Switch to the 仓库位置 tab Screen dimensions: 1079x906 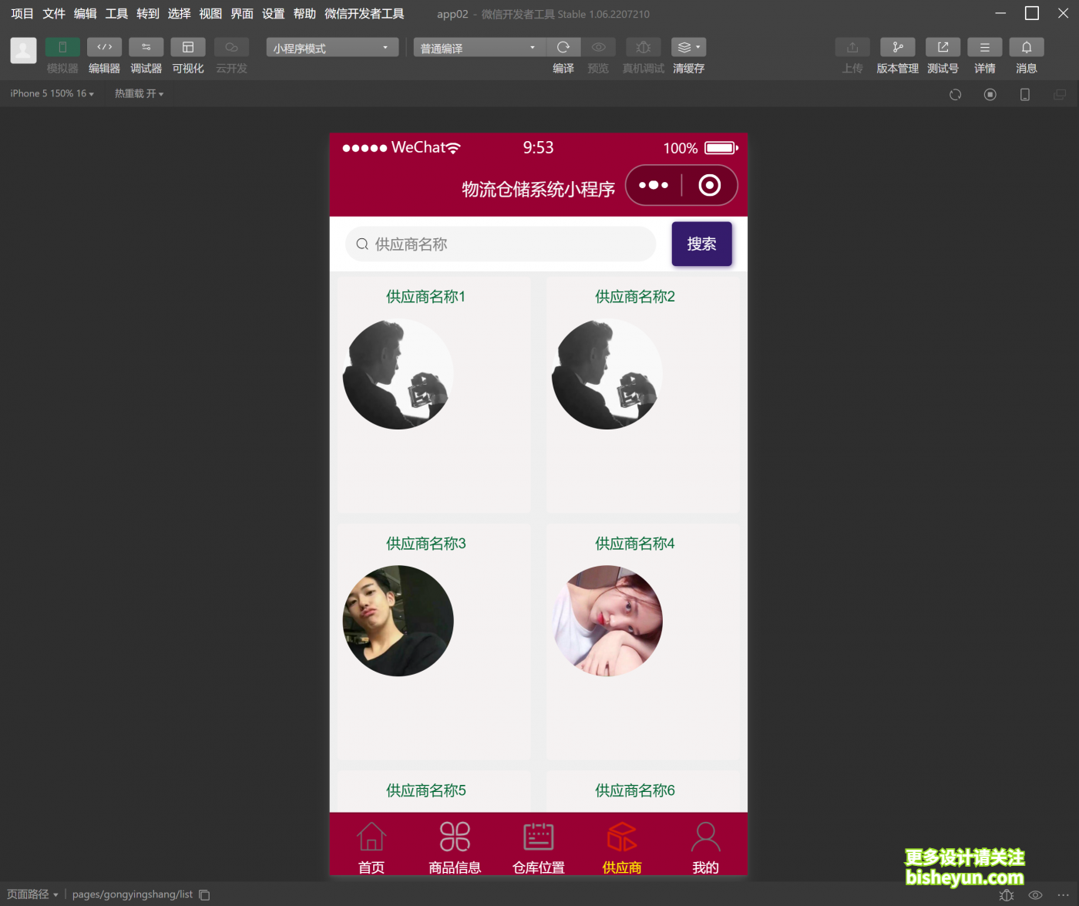pos(539,847)
